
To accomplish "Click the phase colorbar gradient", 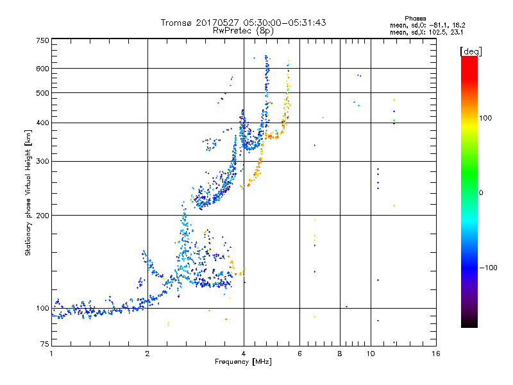I will [x=469, y=191].
